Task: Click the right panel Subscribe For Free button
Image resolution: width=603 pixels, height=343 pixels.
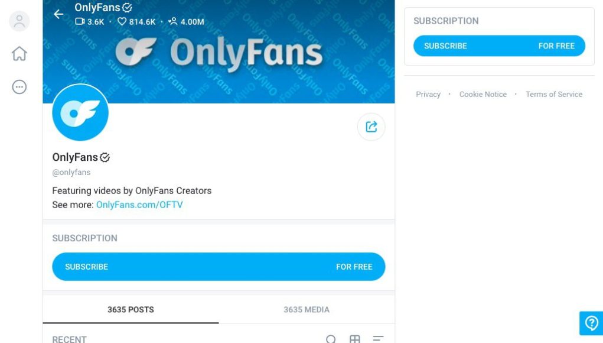Action: tap(499, 46)
